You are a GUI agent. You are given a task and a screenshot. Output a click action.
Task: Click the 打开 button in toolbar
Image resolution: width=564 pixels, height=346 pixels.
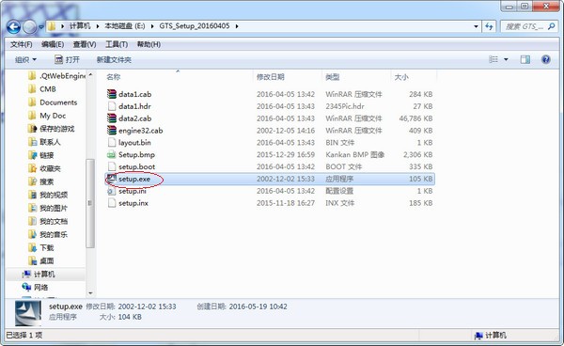pyautogui.click(x=67, y=59)
